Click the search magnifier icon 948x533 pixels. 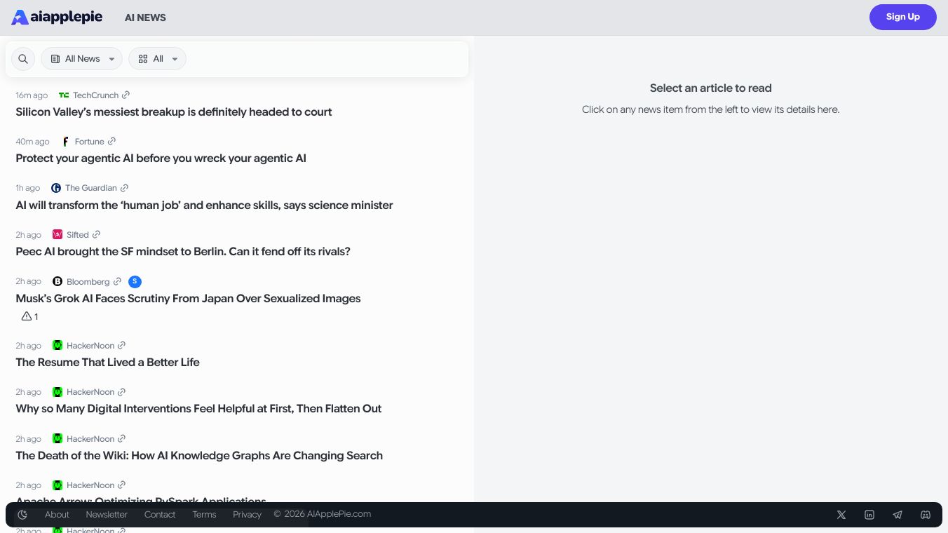pos(23,59)
